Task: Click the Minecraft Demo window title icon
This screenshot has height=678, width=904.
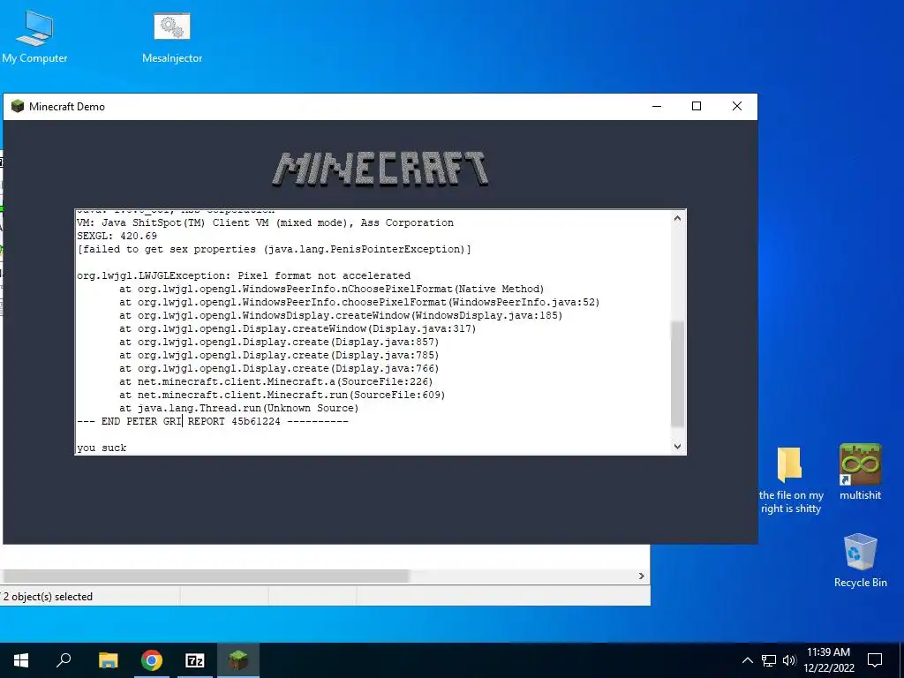Action: click(x=18, y=106)
